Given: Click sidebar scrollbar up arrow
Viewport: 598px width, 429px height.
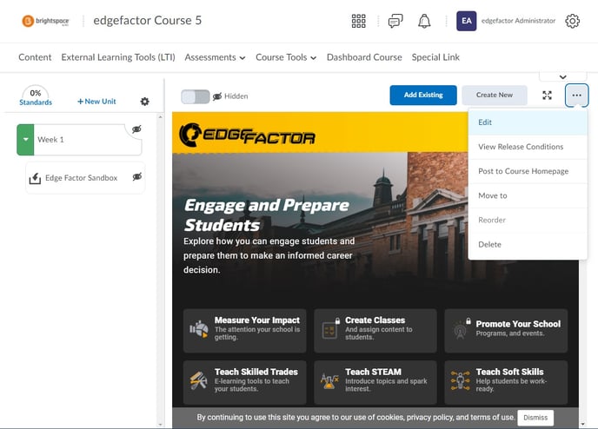Looking at the screenshot, I should pyautogui.click(x=160, y=117).
